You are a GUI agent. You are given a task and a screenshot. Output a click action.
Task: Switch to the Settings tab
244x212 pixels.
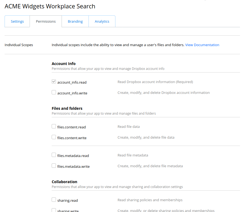click(17, 21)
